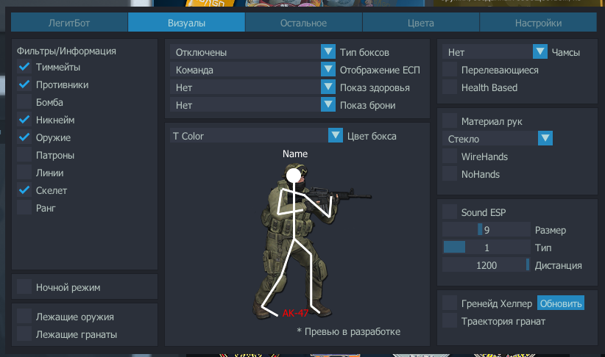Click the Name label above the preview
This screenshot has height=357, width=605.
coord(295,154)
